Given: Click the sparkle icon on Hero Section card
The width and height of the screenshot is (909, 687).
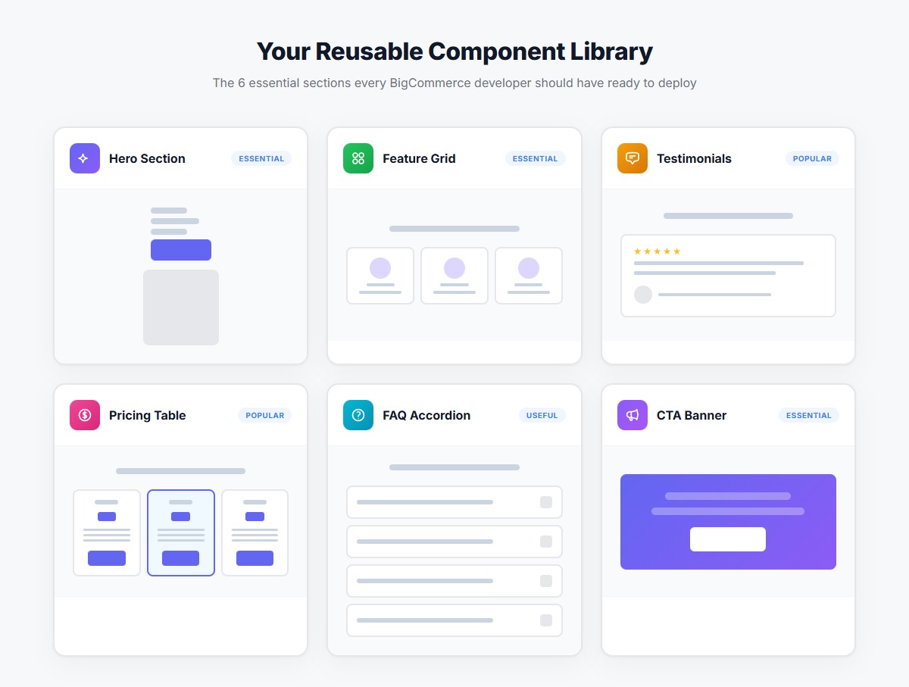Looking at the screenshot, I should point(84,158).
